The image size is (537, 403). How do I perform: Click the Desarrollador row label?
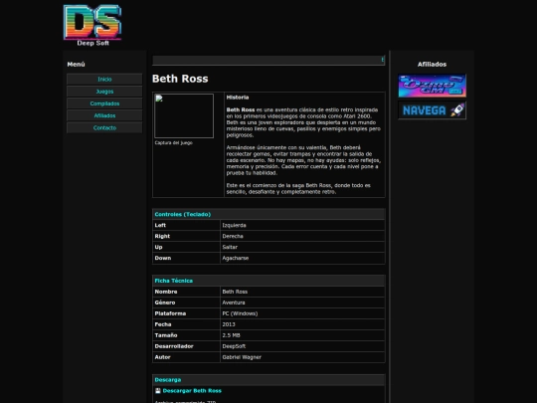point(174,346)
